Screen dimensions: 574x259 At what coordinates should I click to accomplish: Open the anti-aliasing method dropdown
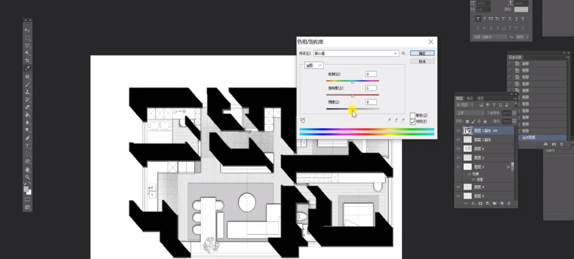pyautogui.click(x=522, y=37)
